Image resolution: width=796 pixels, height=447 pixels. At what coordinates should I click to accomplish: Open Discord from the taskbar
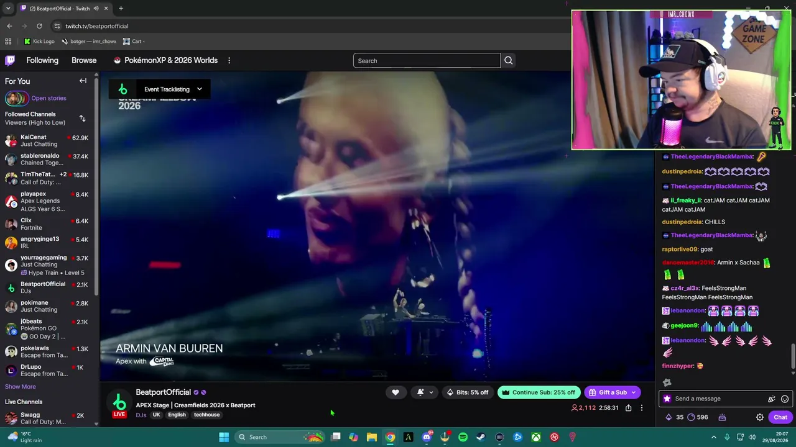pos(427,437)
